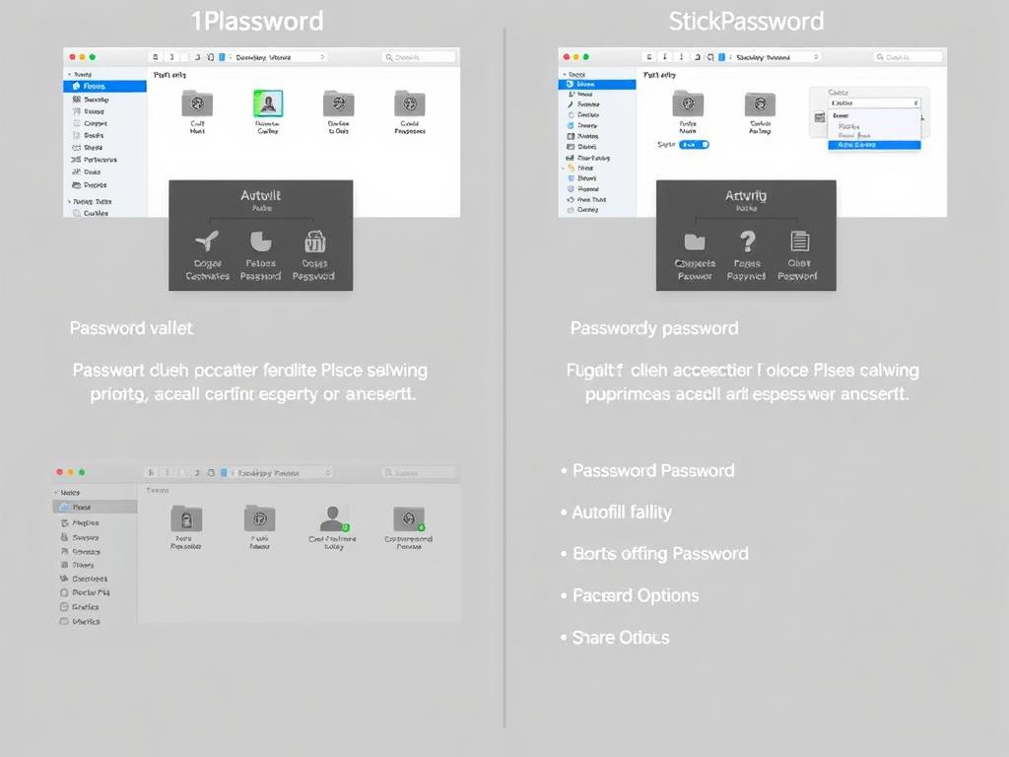Click the search field in StickPassword window
This screenshot has width=1009, height=757.
(908, 57)
